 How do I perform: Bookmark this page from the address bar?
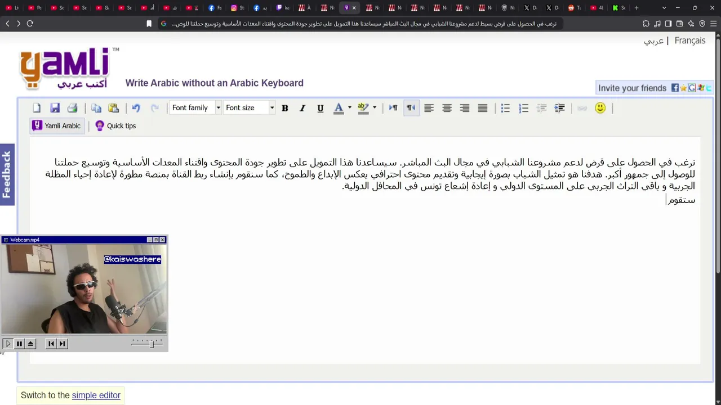click(149, 24)
